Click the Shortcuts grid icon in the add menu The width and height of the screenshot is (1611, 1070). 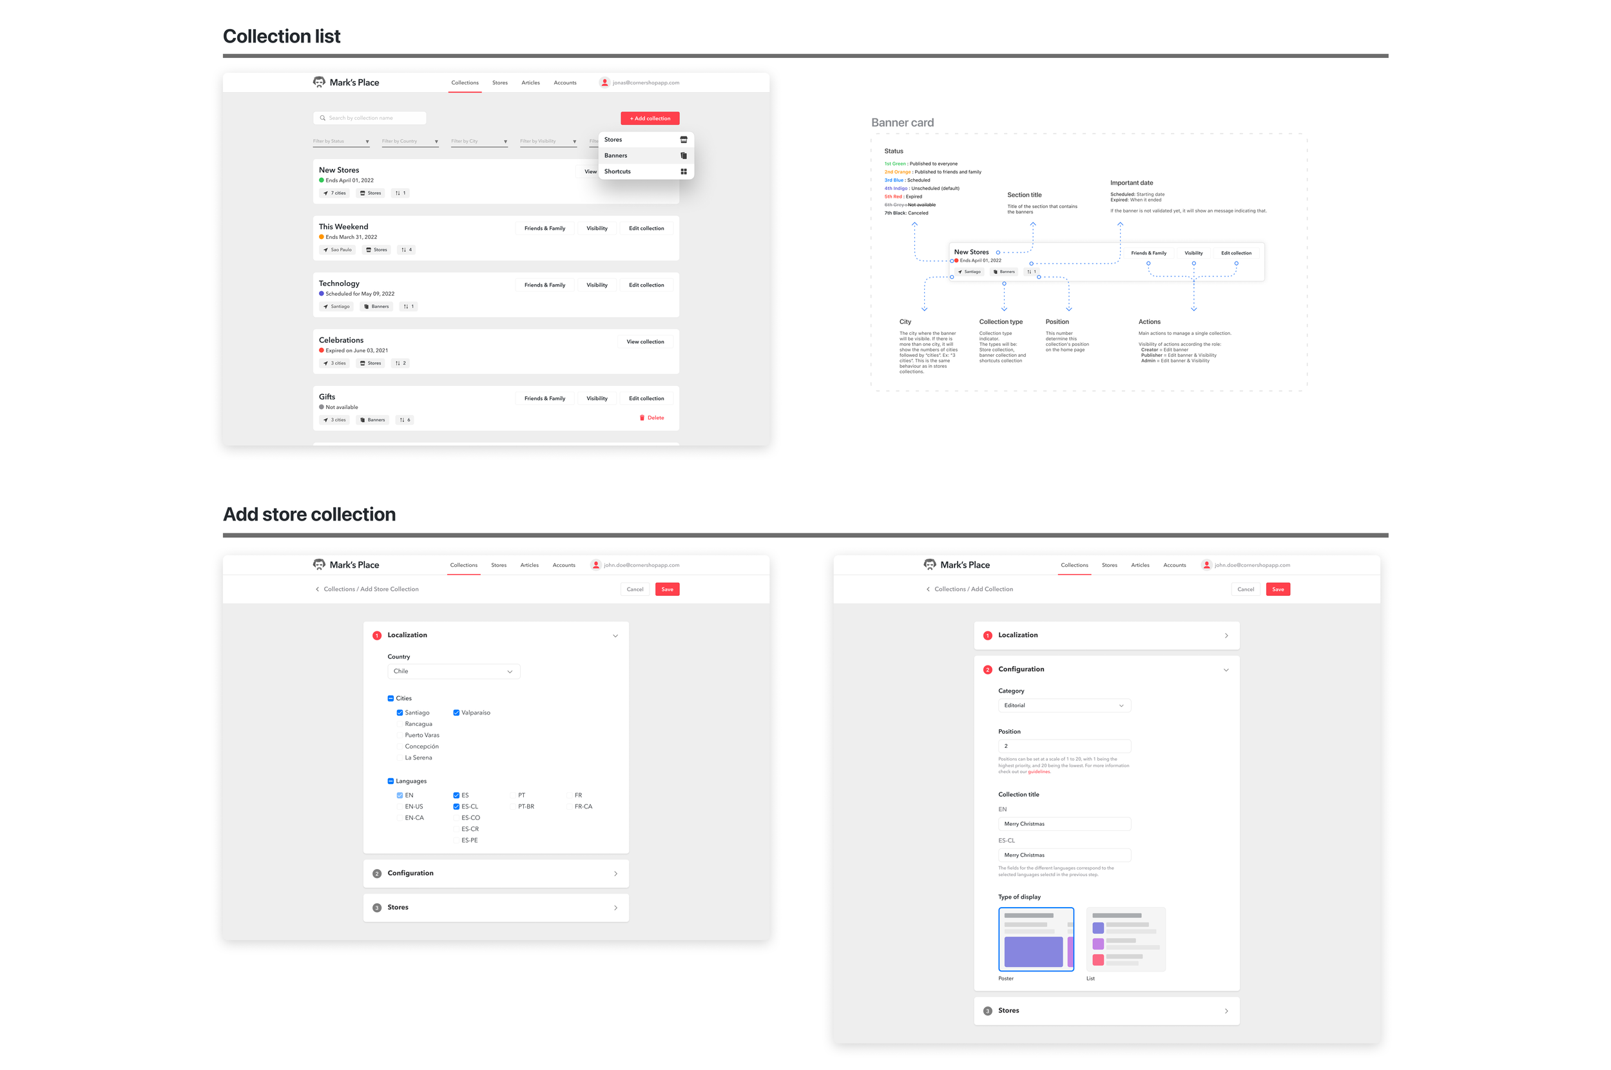(x=683, y=171)
